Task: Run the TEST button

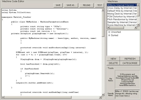Action: [x=100, y=5]
